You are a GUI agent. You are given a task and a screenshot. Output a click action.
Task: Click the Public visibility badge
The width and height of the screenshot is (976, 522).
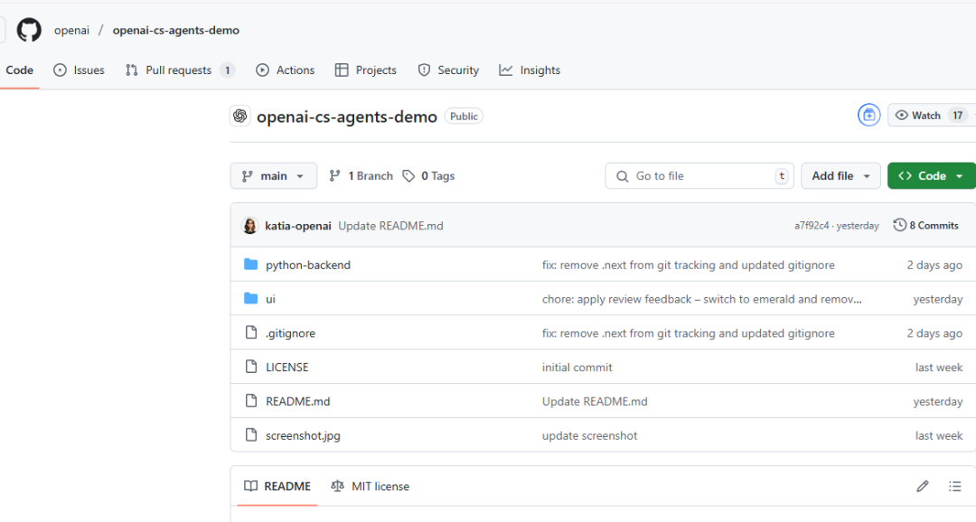point(464,117)
